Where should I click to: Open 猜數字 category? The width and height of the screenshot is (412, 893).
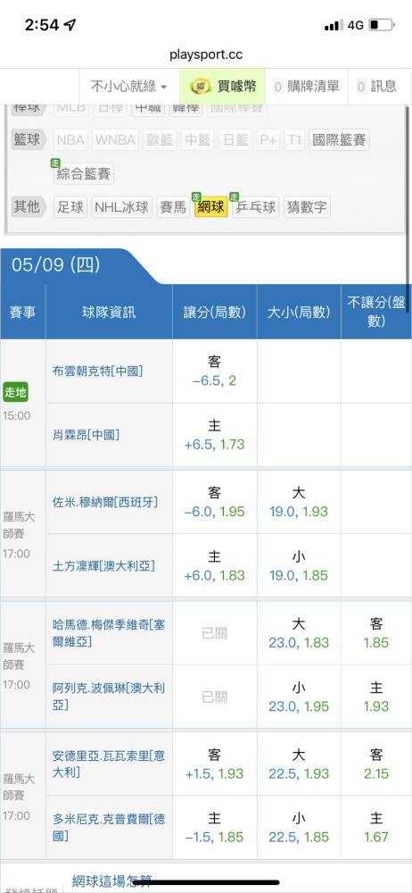[307, 207]
